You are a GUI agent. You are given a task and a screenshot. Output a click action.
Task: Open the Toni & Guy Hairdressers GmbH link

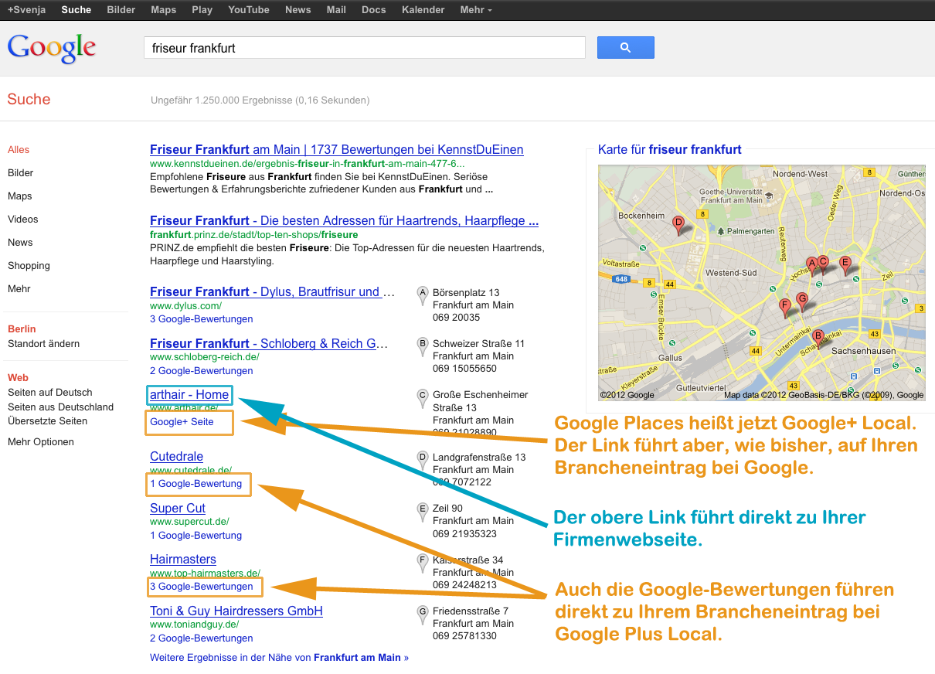coord(236,611)
